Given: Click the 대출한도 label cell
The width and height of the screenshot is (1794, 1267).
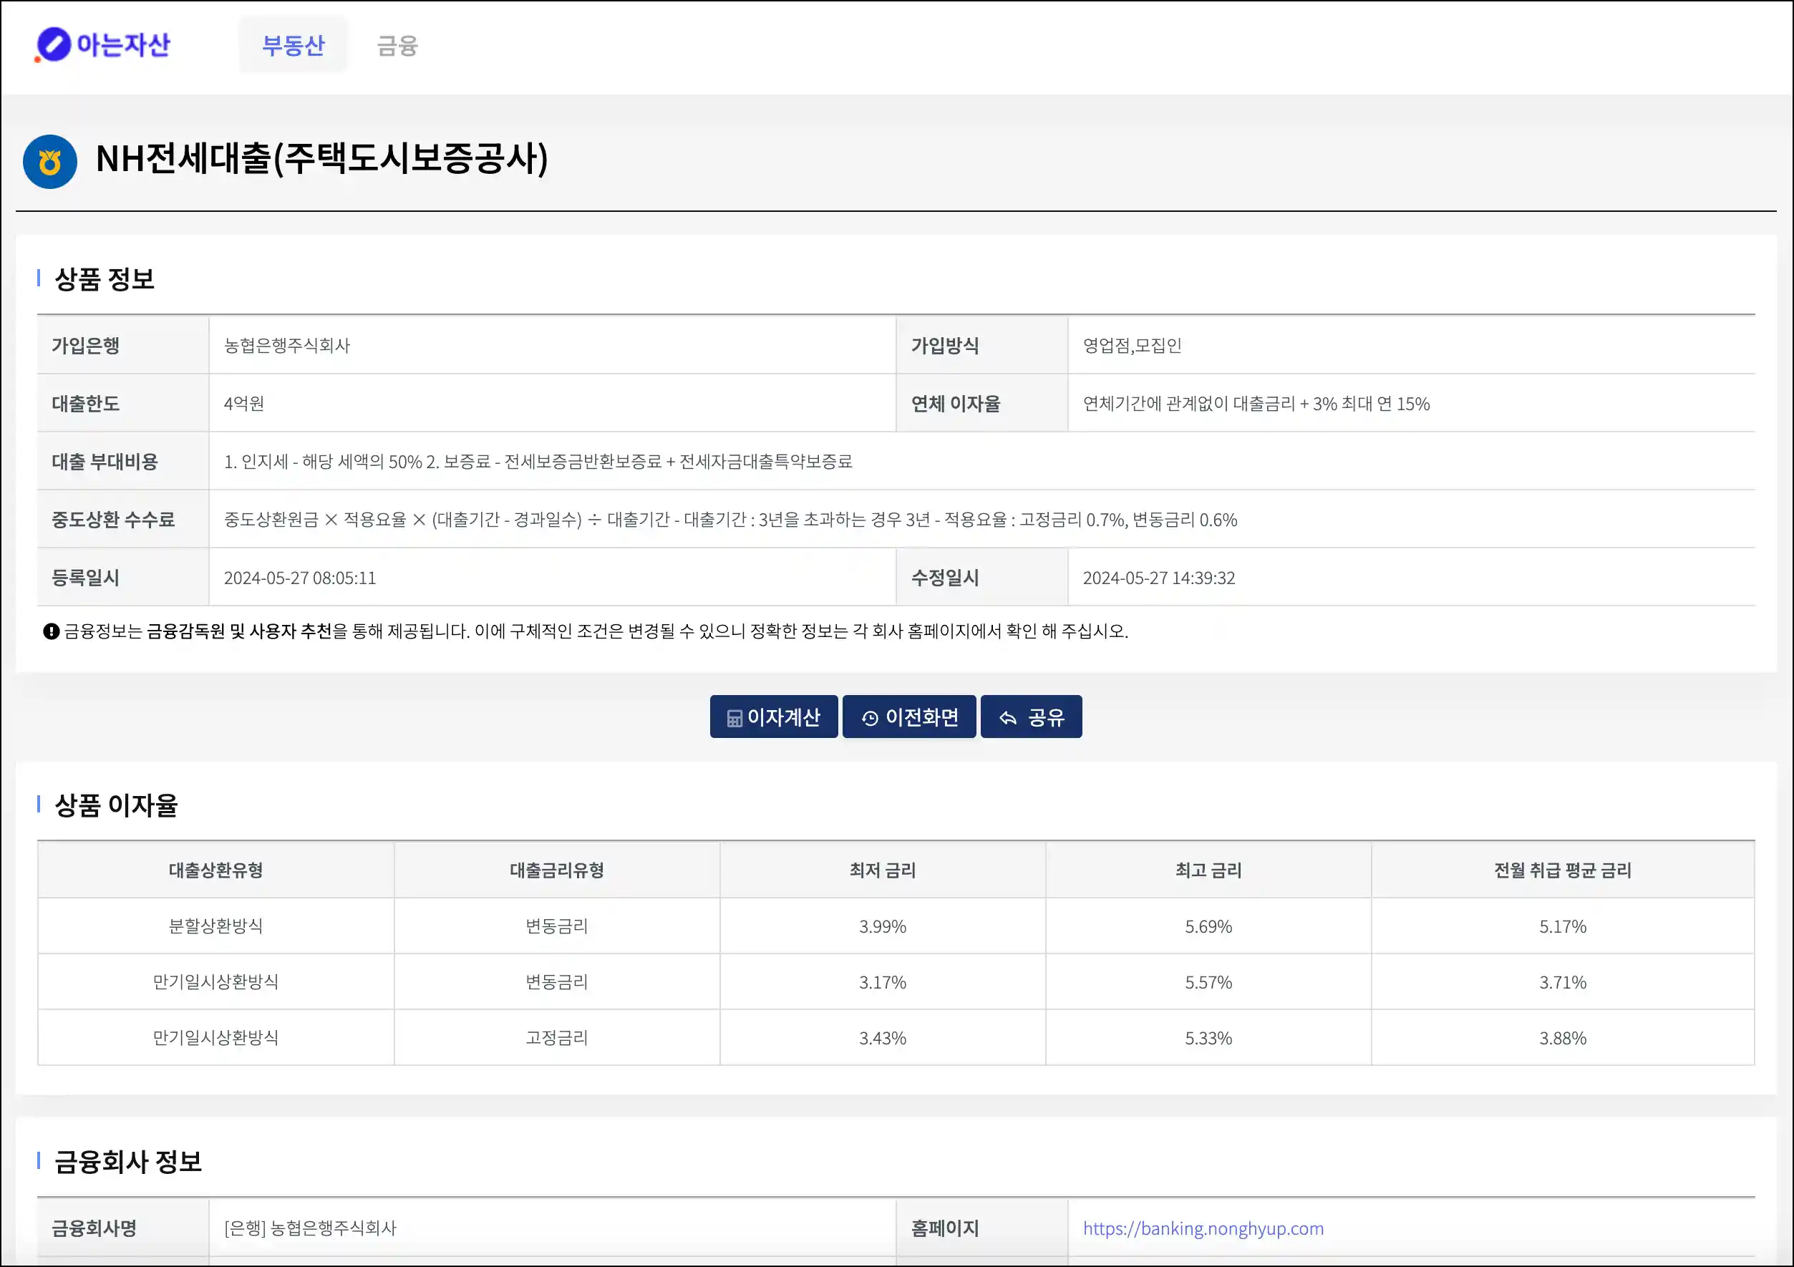Looking at the screenshot, I should (x=122, y=403).
